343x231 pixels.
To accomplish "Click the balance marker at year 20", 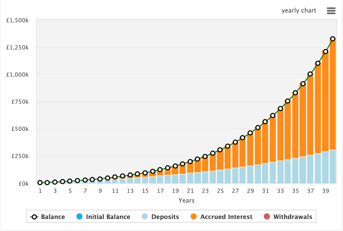I will point(183,164).
